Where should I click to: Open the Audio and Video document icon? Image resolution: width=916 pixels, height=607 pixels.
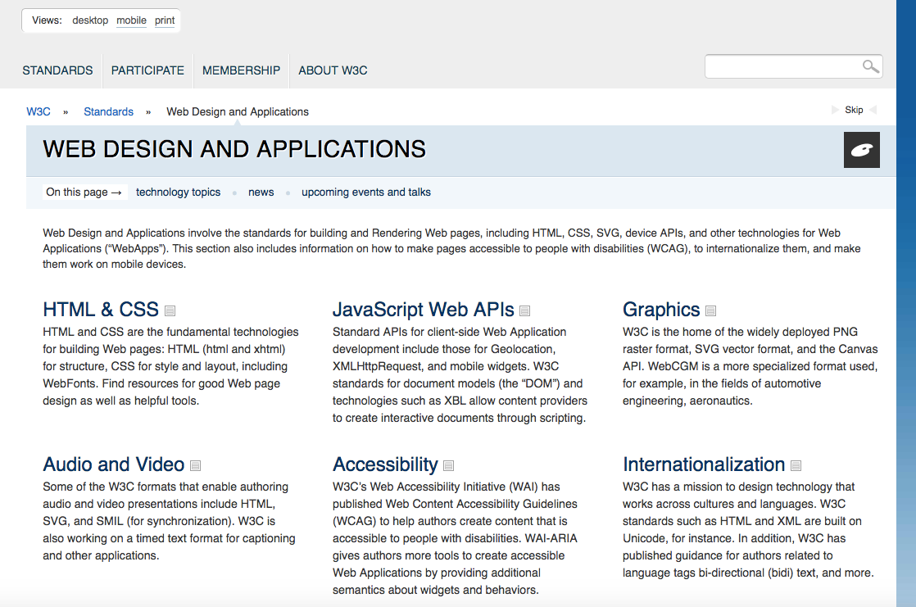click(x=196, y=465)
